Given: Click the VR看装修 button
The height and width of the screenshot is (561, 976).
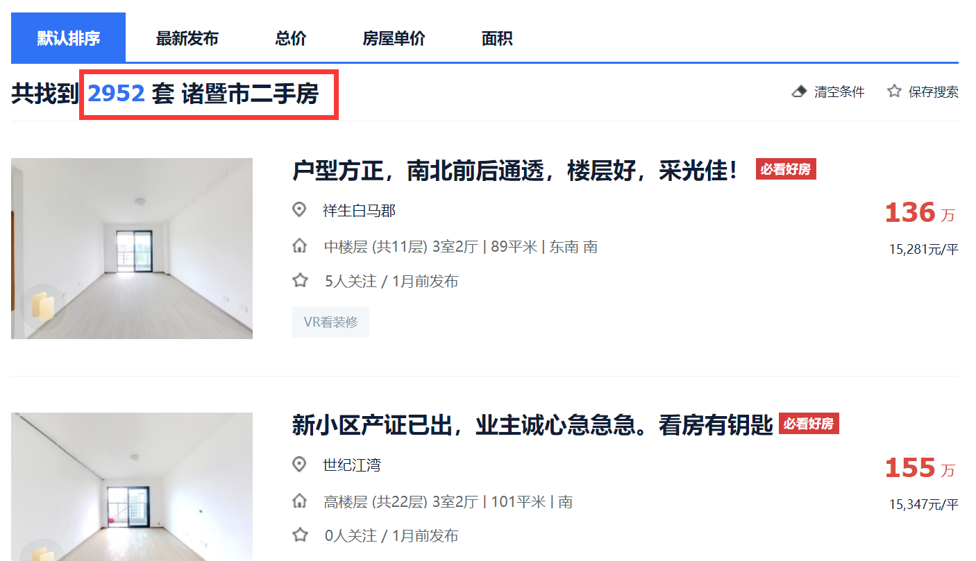Looking at the screenshot, I should click(x=330, y=322).
